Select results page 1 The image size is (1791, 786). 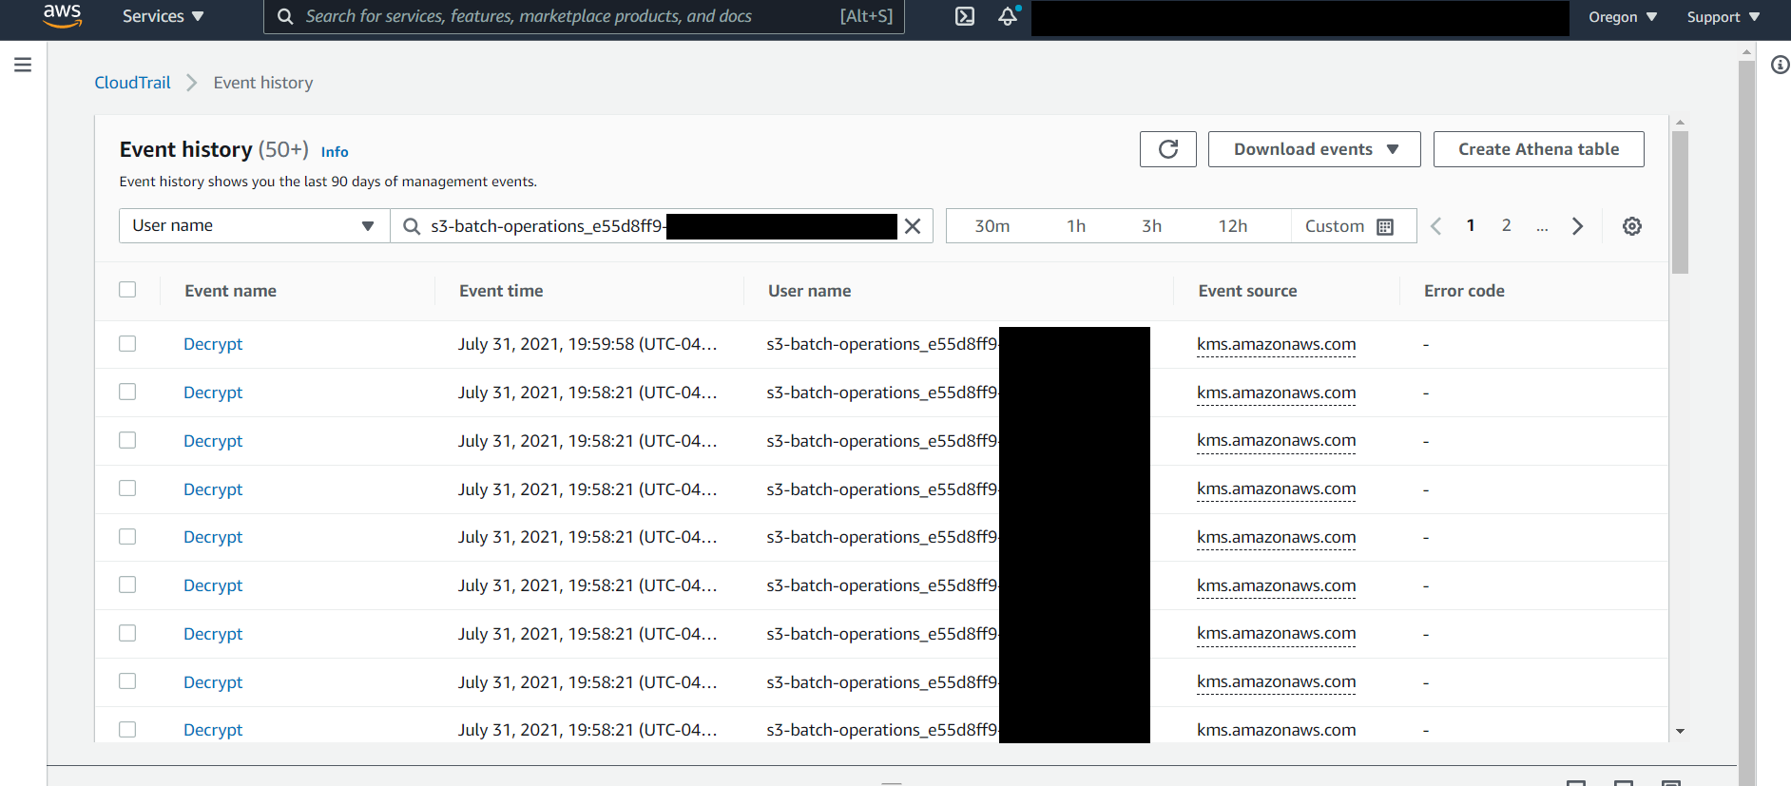[1471, 225]
